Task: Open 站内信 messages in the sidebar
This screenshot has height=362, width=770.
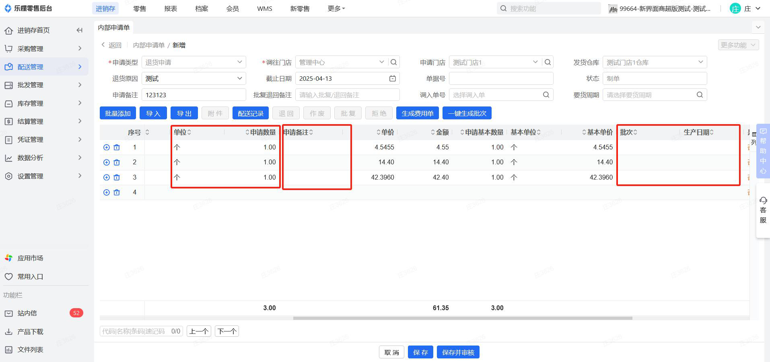Action: pos(27,313)
